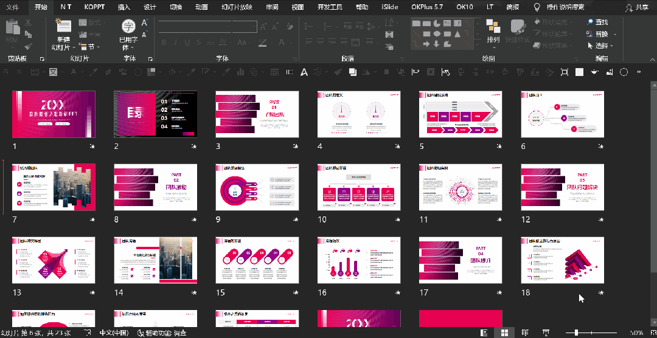Screen dimensions: 657x338
Task: Expand the 节 section dropdown
Action: coord(87,46)
